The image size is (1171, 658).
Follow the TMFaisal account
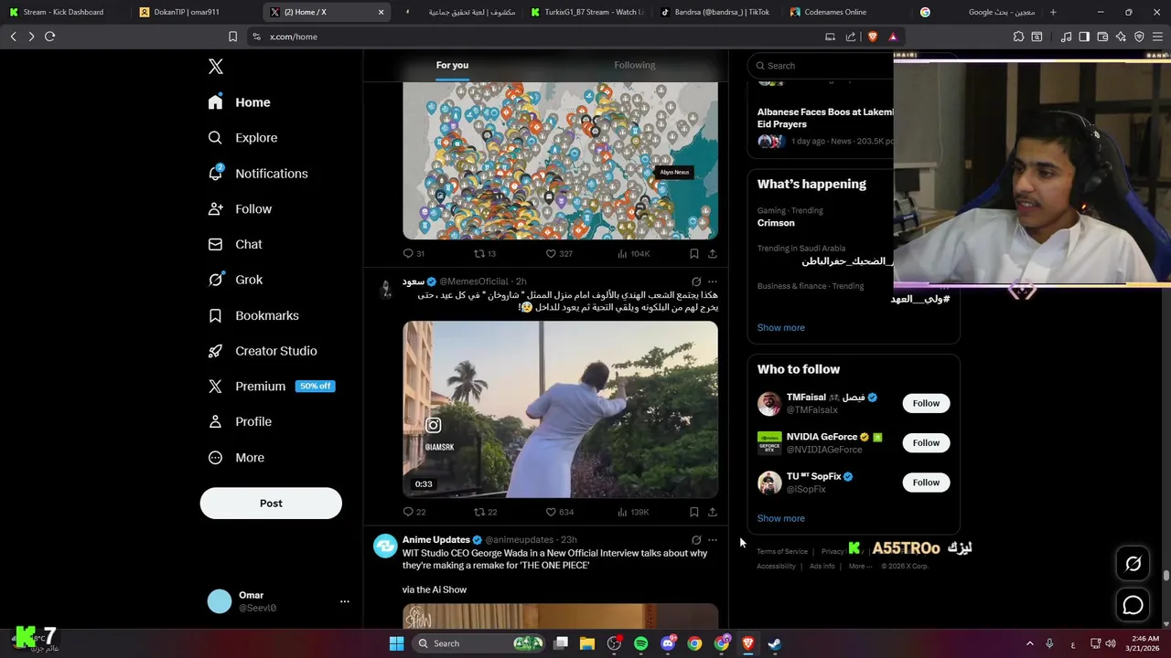pos(926,403)
